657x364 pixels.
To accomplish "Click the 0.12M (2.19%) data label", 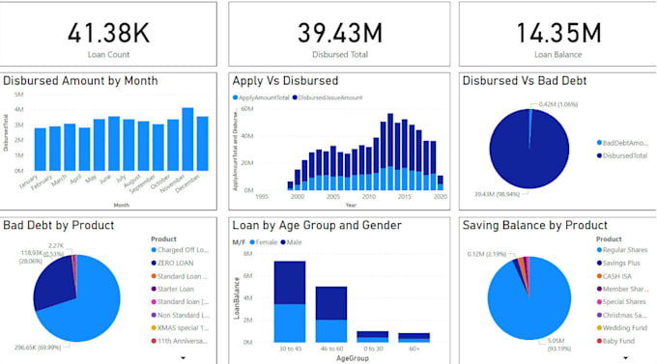I will pos(486,254).
